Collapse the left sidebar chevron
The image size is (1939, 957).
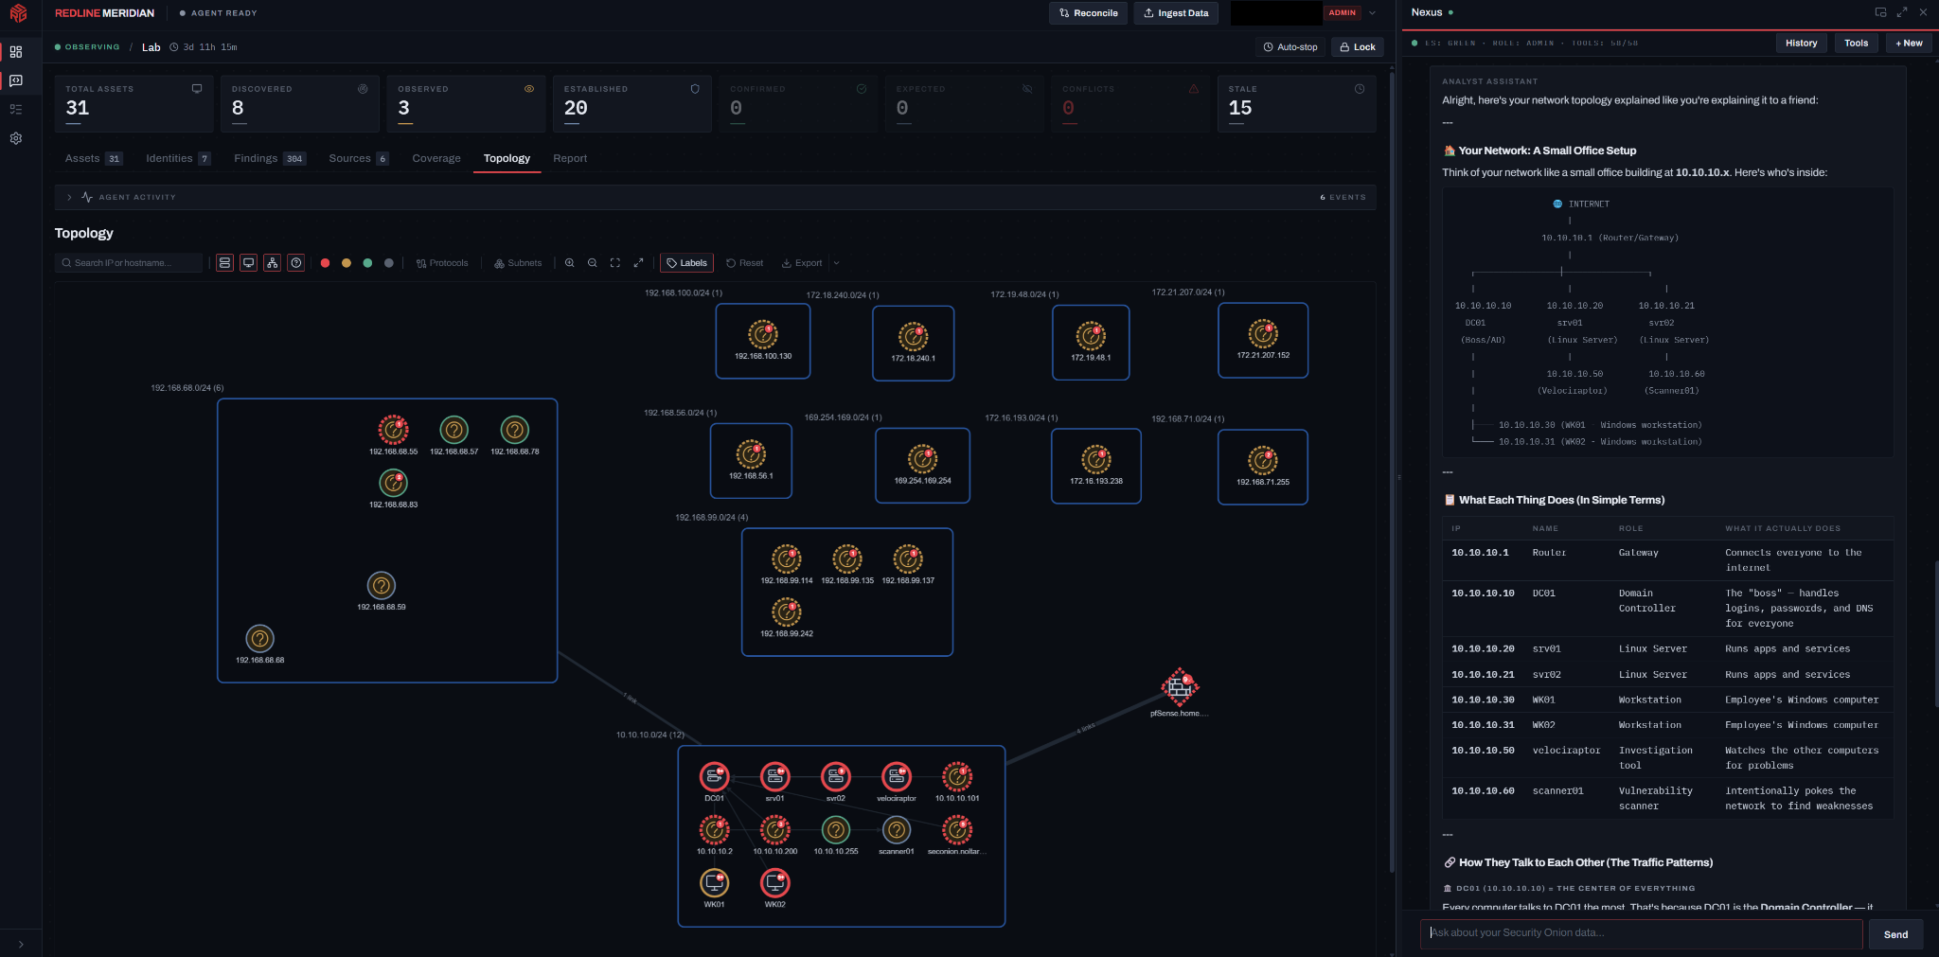click(x=21, y=944)
